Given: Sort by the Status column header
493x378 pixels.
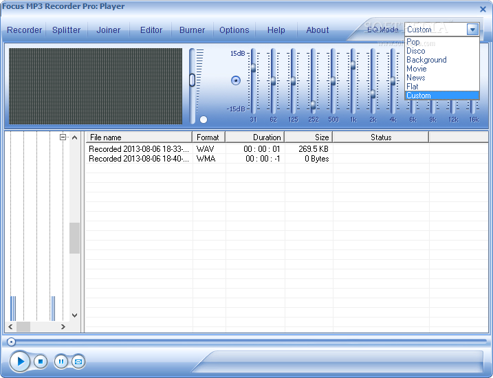Looking at the screenshot, I should (x=381, y=137).
